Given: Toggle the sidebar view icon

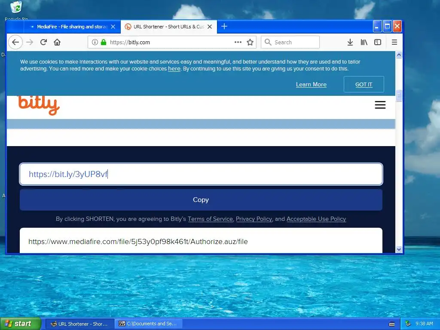Looking at the screenshot, I should 378,42.
